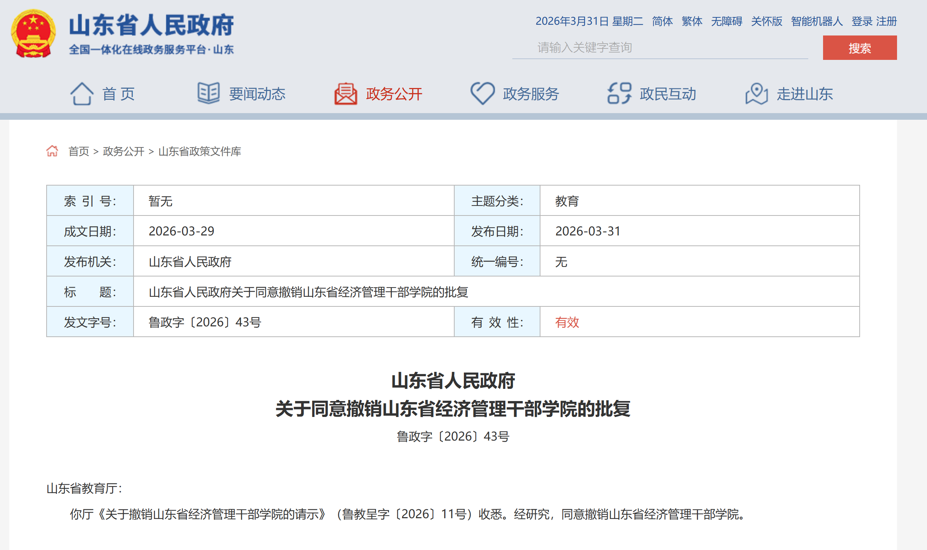This screenshot has height=550, width=927.
Task: Click the 注册 register link
Action: [x=887, y=21]
